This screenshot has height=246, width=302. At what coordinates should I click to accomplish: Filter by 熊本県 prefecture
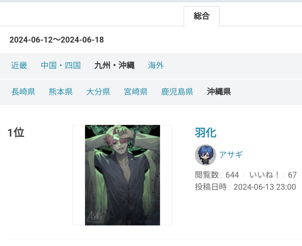(x=61, y=92)
